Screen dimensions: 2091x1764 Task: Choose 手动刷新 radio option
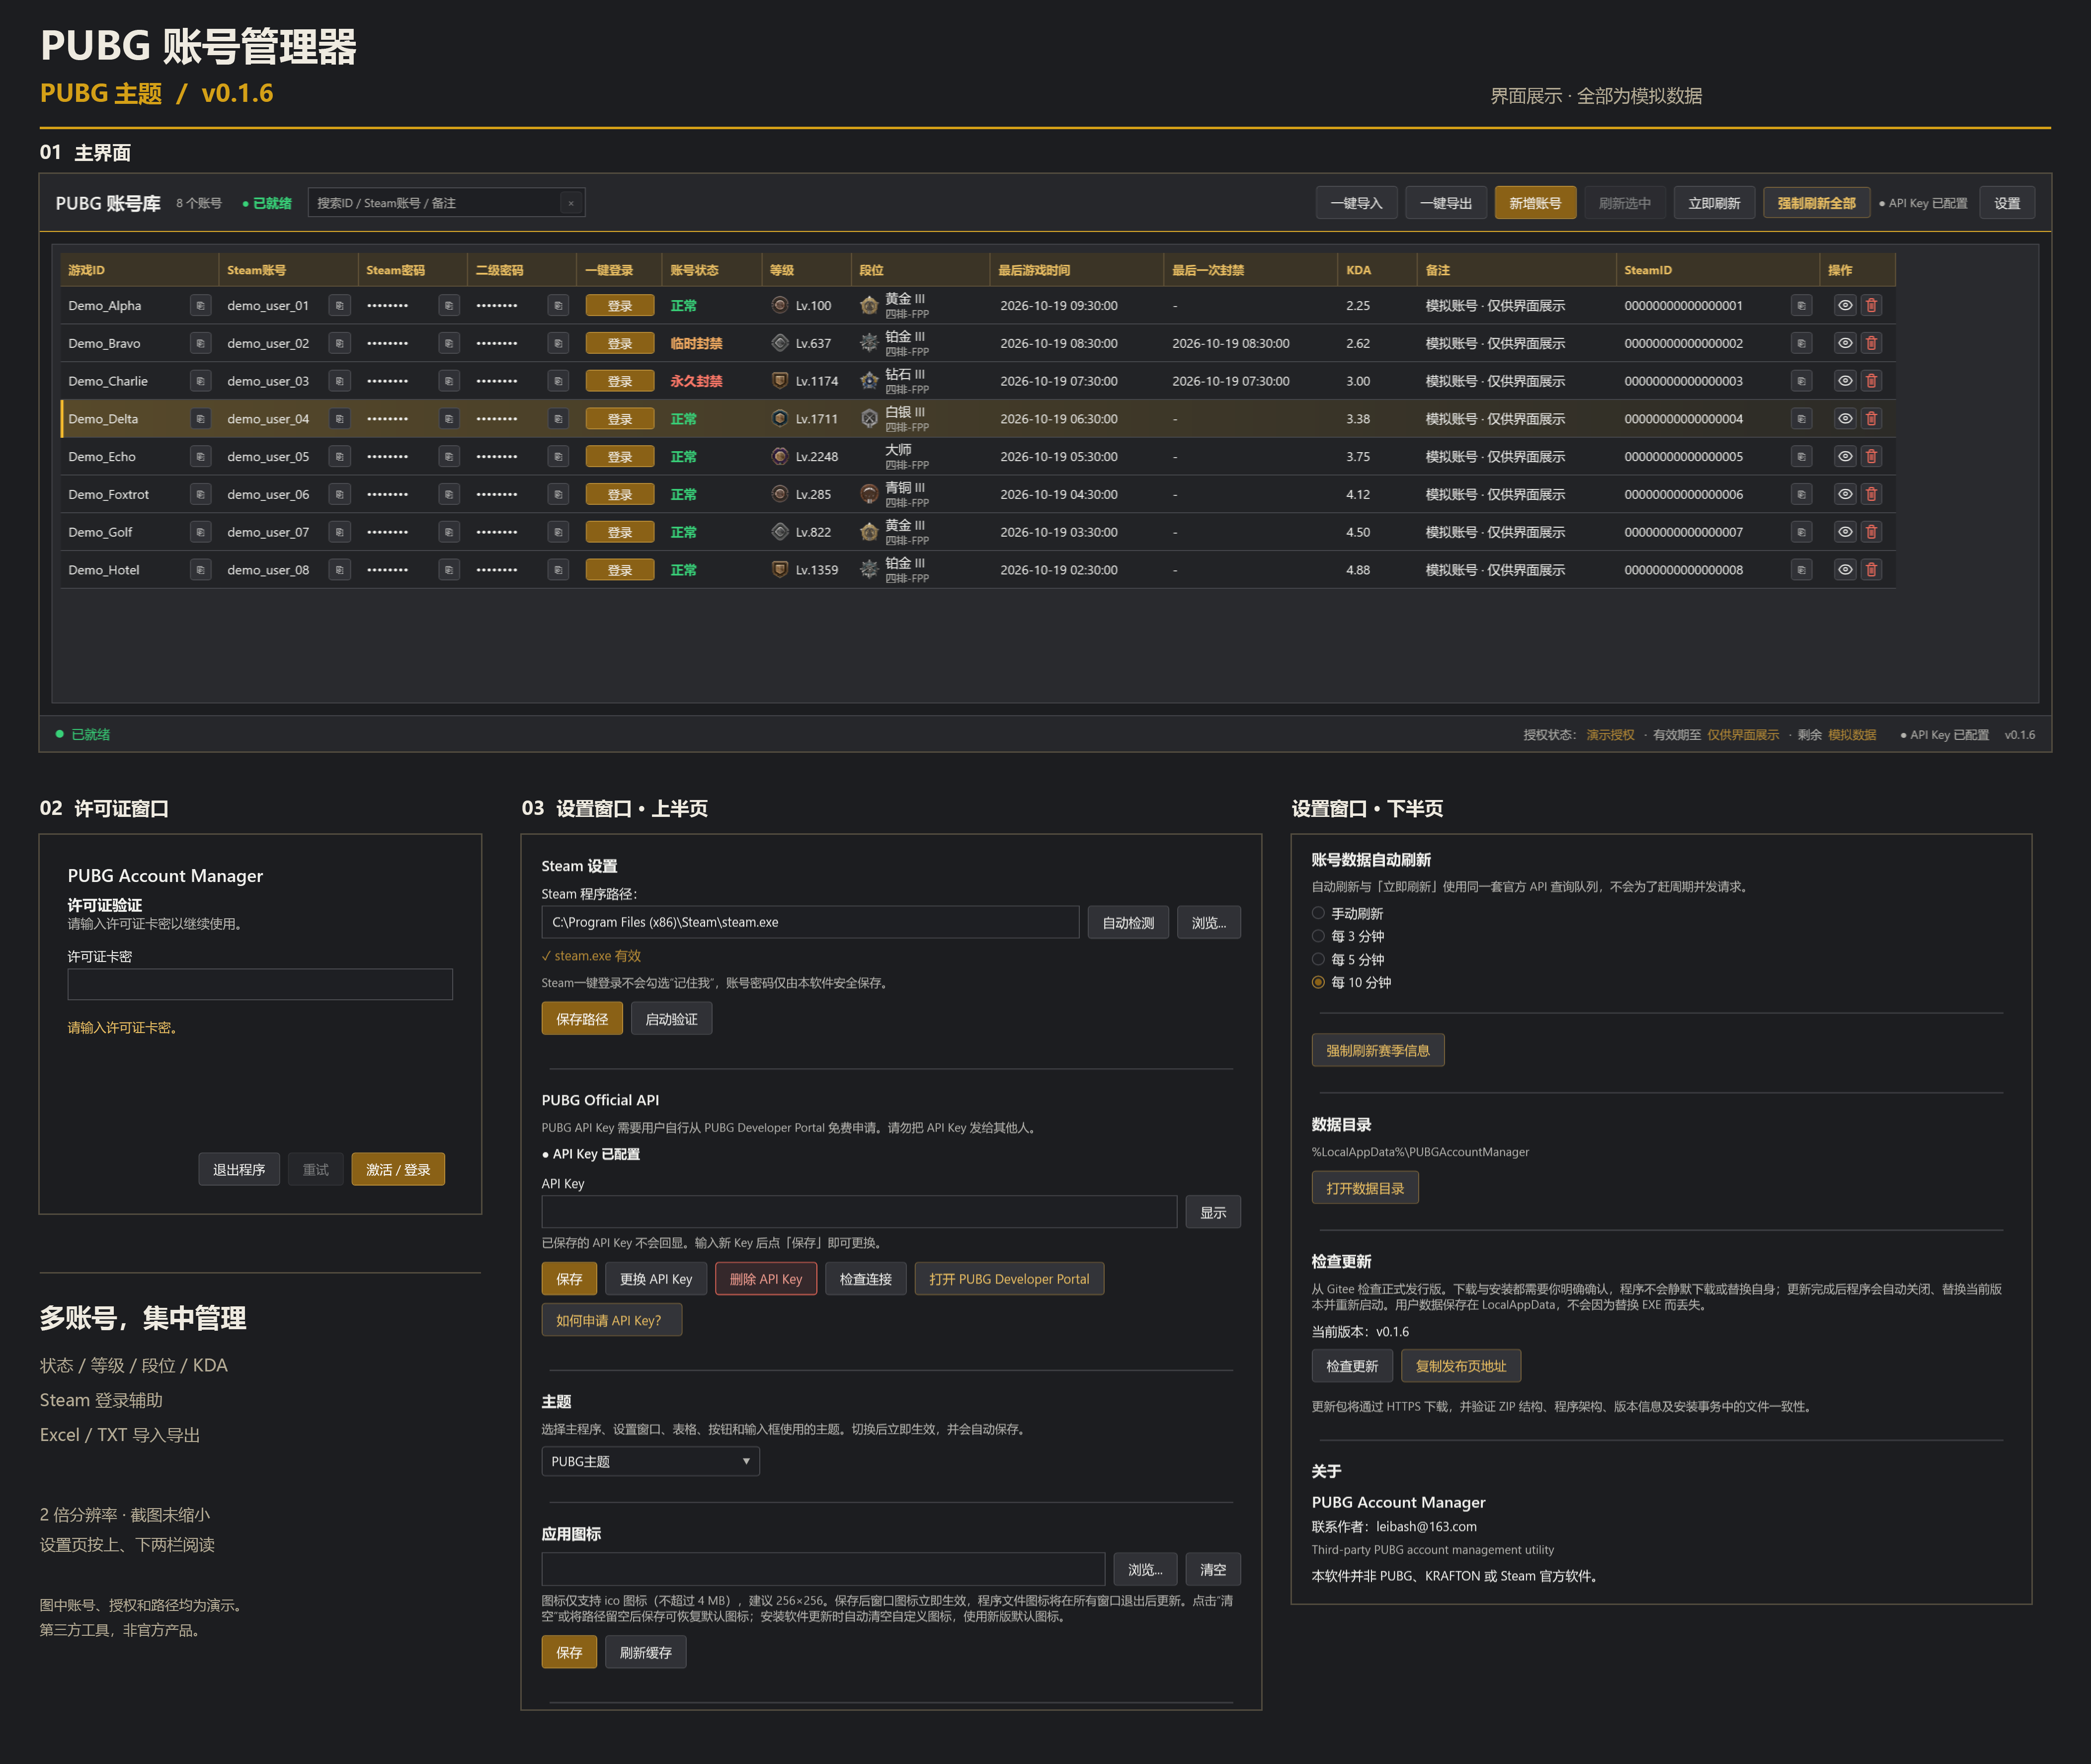point(1347,914)
